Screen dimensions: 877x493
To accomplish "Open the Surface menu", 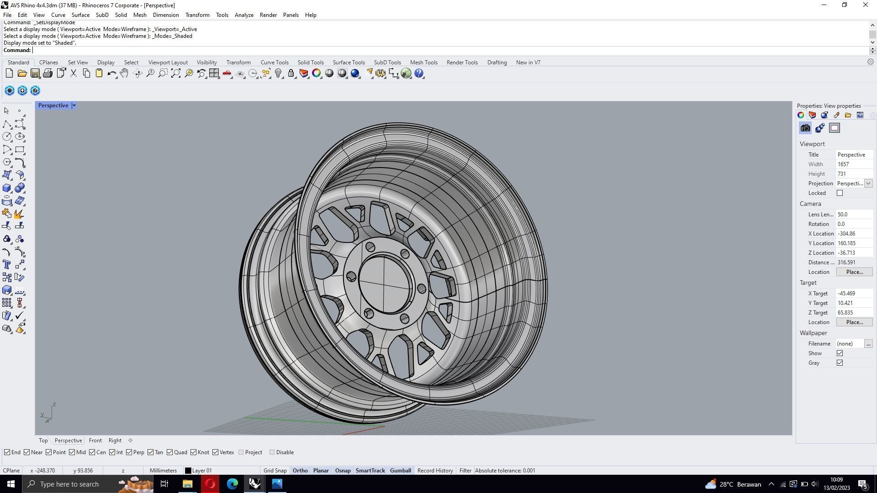I will tap(80, 15).
